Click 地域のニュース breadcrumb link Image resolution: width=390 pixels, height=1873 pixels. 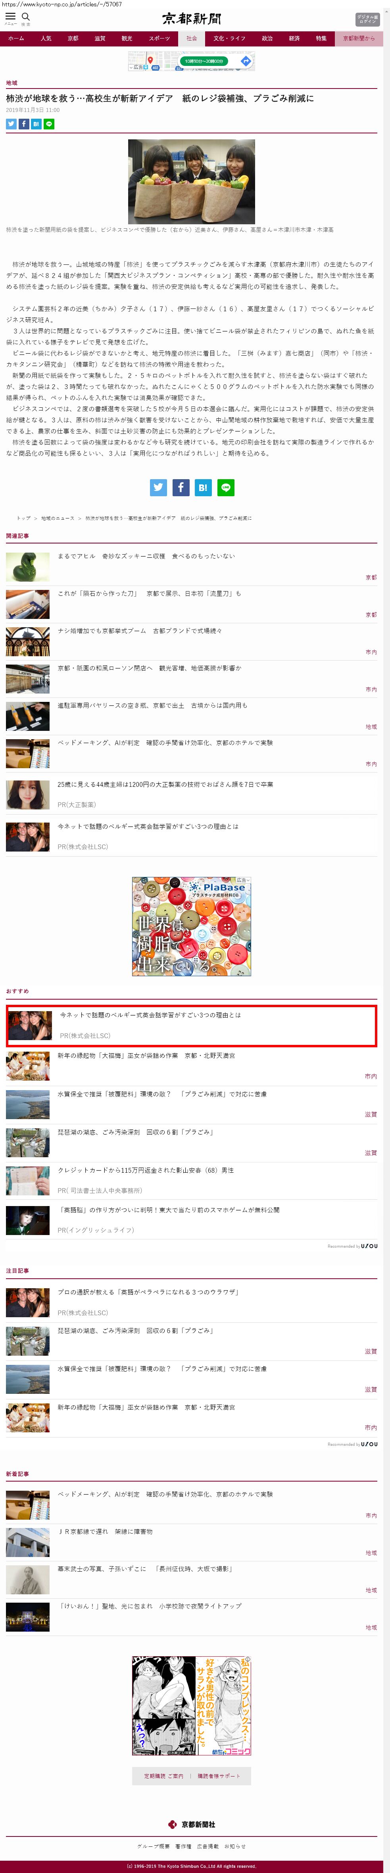click(58, 518)
